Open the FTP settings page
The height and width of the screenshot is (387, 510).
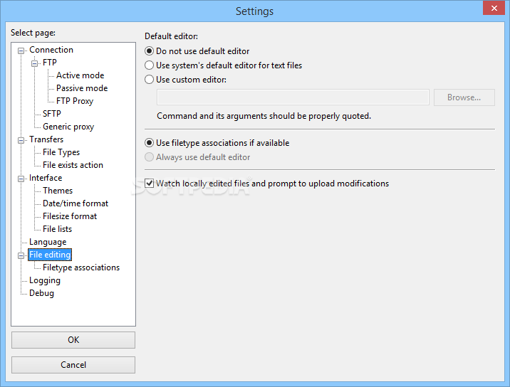(49, 63)
